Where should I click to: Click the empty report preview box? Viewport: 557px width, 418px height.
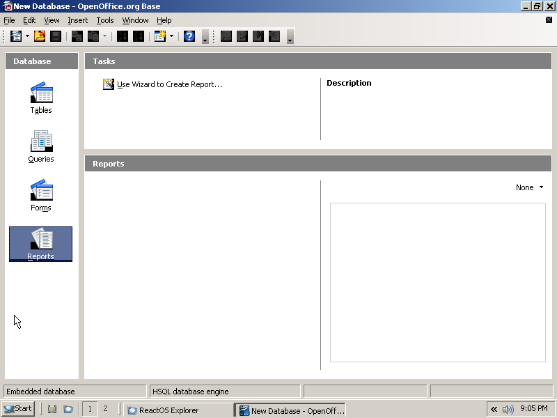click(438, 283)
